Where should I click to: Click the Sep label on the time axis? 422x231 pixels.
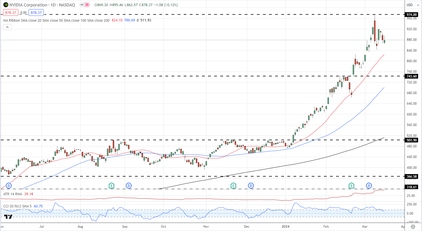point(125,227)
